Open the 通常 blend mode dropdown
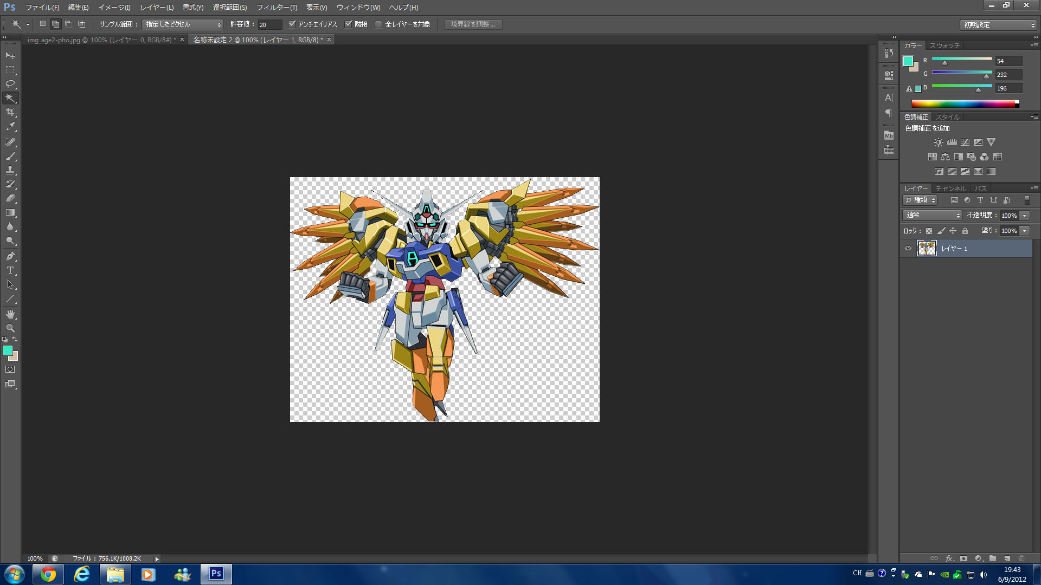This screenshot has height=585, width=1041. pyautogui.click(x=932, y=216)
